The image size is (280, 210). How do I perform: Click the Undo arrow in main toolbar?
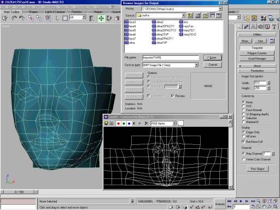[14, 18]
